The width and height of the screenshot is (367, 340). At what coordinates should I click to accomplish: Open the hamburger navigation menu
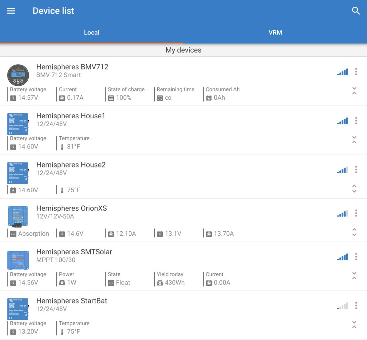coord(11,11)
